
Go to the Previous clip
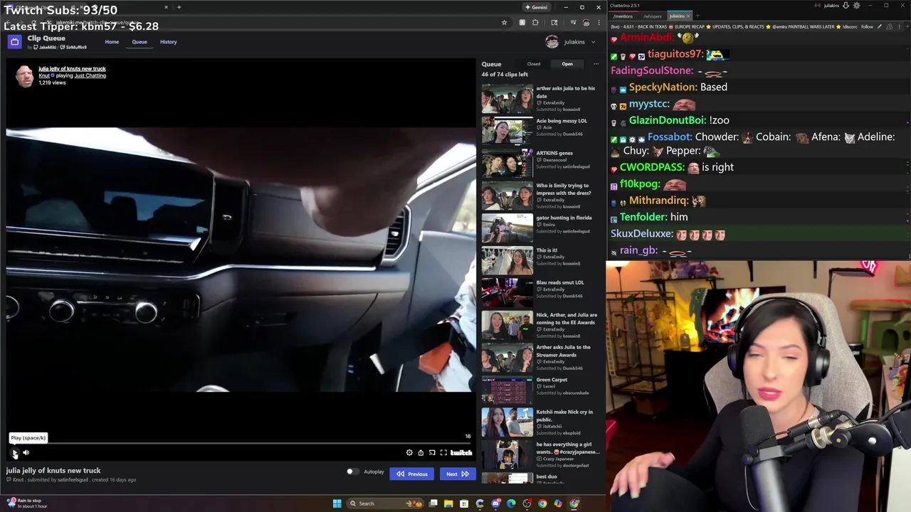point(411,474)
